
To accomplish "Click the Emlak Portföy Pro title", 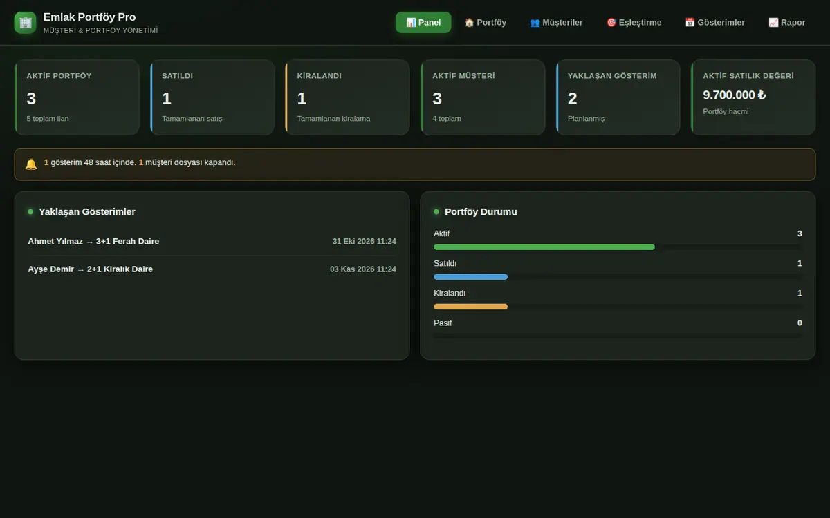I will click(x=89, y=17).
